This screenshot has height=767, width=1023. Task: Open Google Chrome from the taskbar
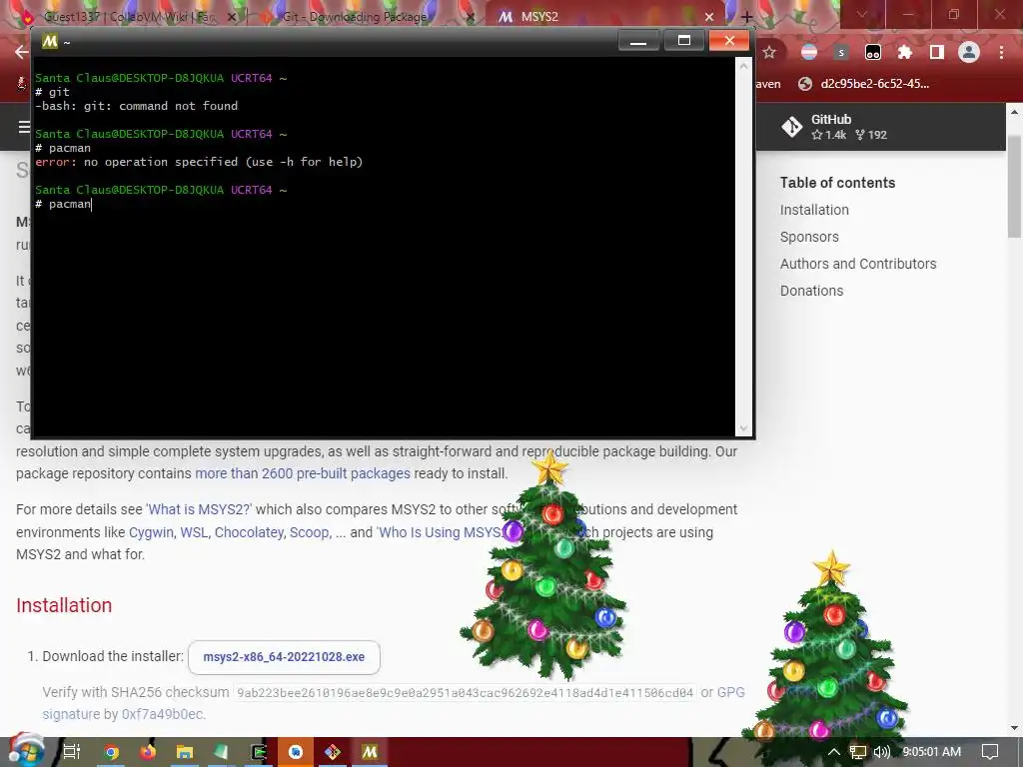112,752
